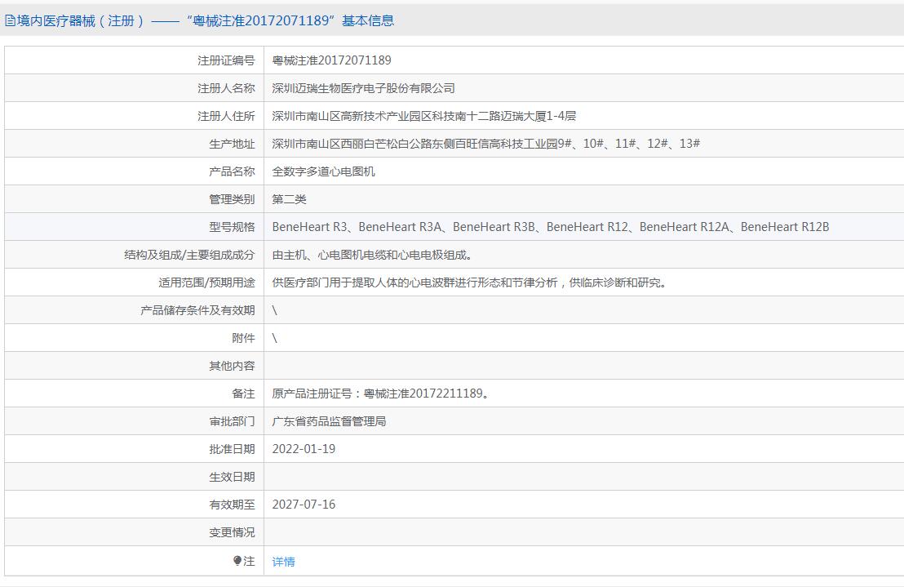Click the 型号规格 label
The width and height of the screenshot is (904, 587).
pos(232,227)
